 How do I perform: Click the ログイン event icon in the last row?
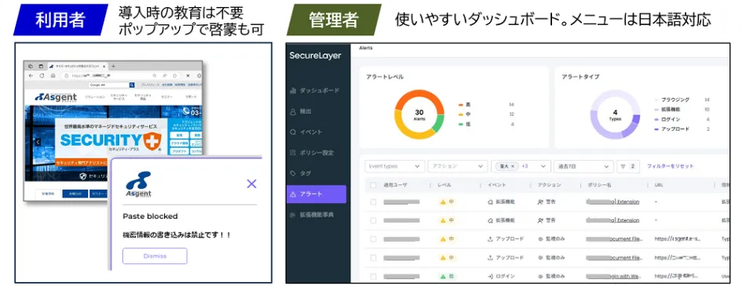[x=491, y=276]
